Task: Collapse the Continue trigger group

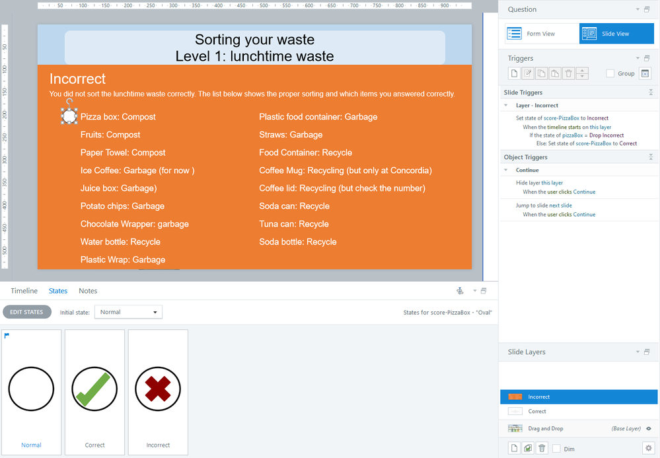Action: tap(506, 170)
